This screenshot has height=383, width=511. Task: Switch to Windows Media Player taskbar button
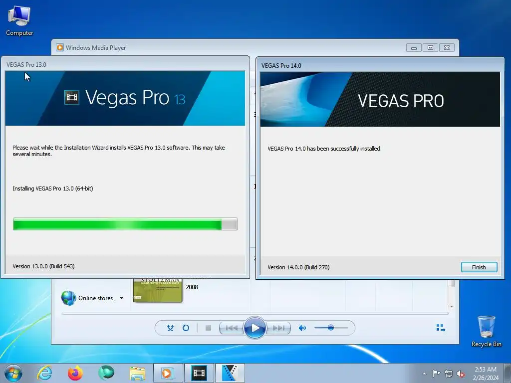point(168,373)
